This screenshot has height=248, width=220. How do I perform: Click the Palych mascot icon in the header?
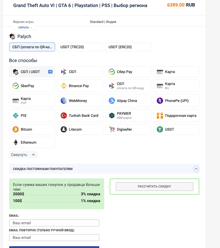click(x=12, y=36)
